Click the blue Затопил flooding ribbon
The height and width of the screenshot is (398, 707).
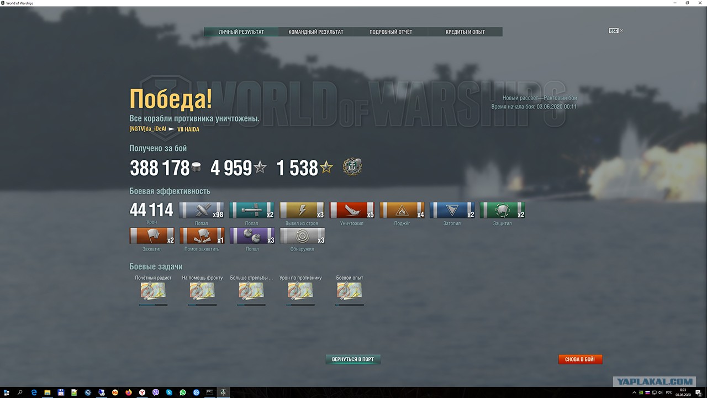452,210
